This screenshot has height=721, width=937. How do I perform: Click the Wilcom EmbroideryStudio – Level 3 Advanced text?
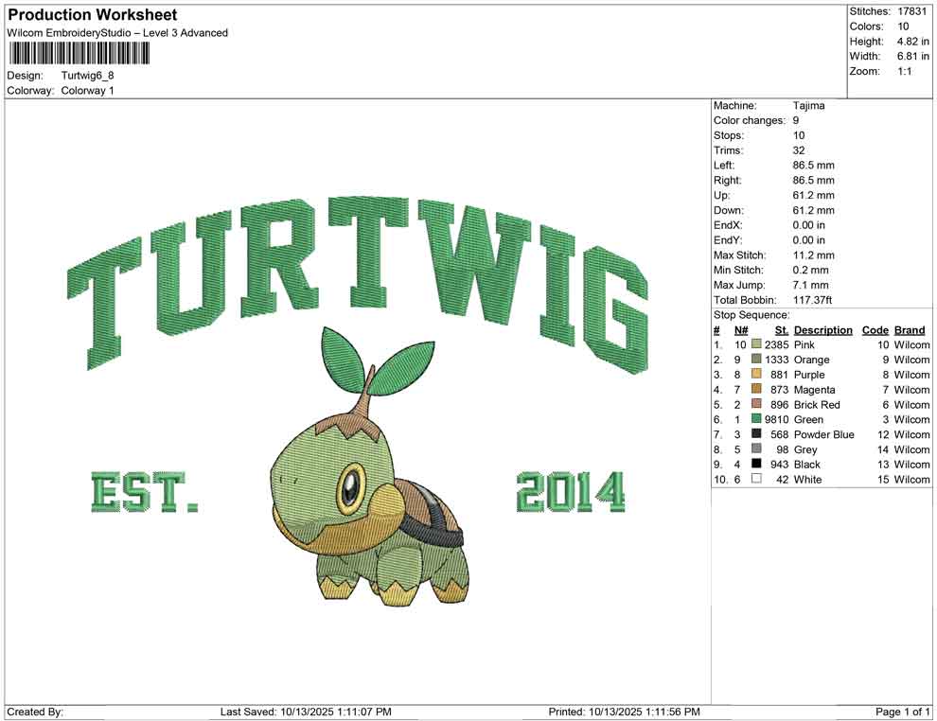tap(117, 33)
